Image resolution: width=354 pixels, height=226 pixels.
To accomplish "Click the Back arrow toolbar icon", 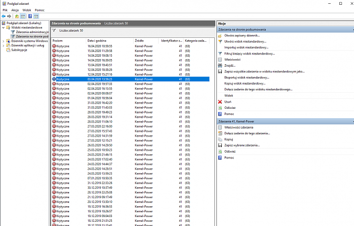I will (x=4, y=16).
